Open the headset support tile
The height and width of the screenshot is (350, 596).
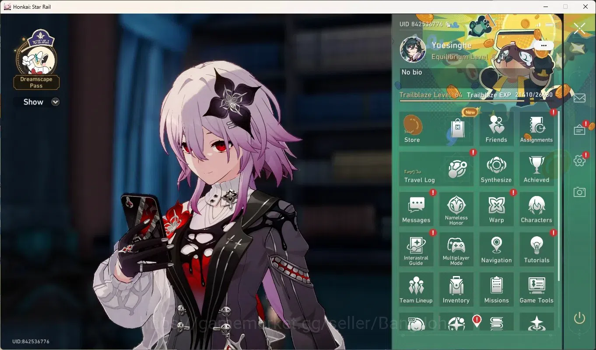coord(416,322)
